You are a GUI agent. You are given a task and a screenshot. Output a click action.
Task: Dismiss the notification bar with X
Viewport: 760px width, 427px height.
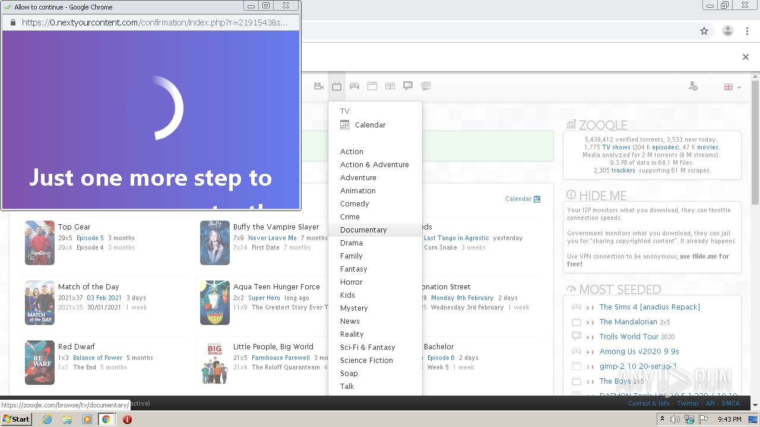pyautogui.click(x=745, y=57)
